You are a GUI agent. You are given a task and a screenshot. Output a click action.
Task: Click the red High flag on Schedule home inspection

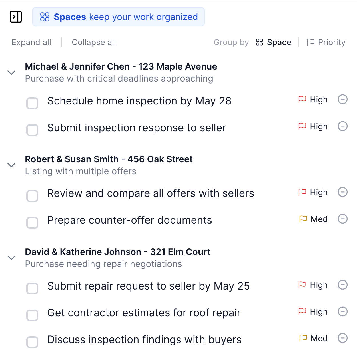pyautogui.click(x=302, y=99)
